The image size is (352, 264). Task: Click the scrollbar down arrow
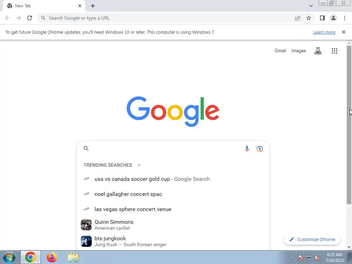coord(349,247)
